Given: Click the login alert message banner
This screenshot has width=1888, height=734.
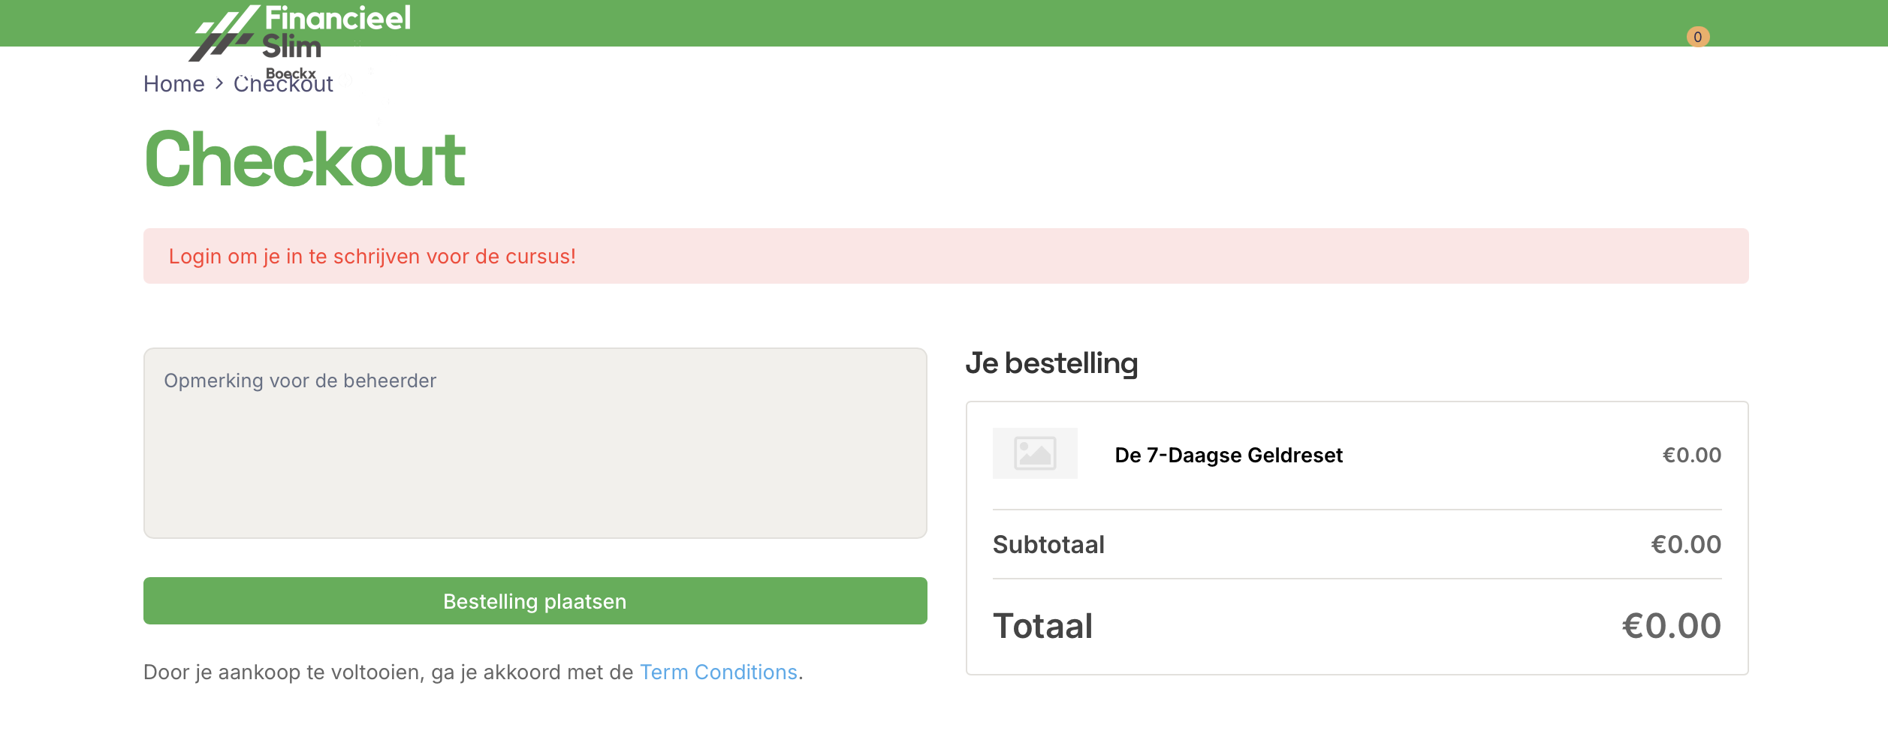Looking at the screenshot, I should pyautogui.click(x=946, y=256).
